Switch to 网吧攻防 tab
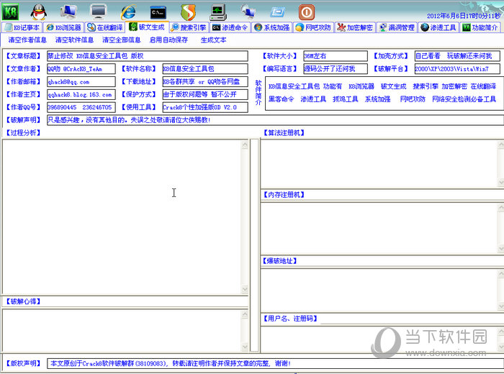 tap(313, 27)
